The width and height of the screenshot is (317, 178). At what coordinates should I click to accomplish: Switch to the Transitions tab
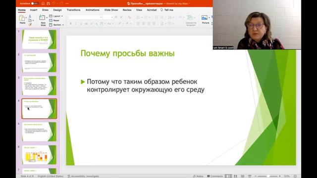pyautogui.click(x=73, y=10)
